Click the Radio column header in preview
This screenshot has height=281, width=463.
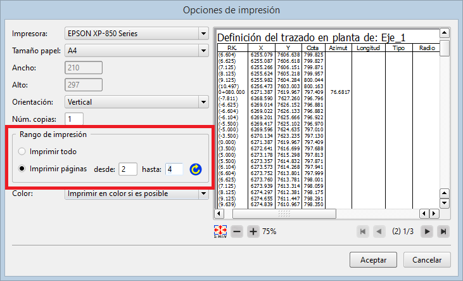427,48
